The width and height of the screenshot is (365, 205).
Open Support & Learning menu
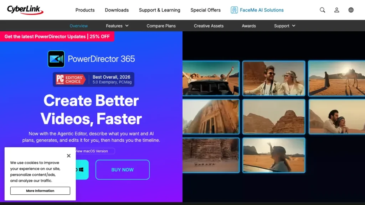pos(159,10)
